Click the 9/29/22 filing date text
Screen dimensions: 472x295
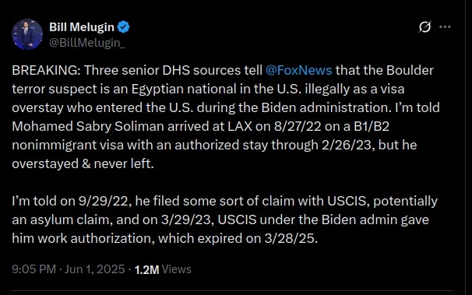tap(104, 201)
